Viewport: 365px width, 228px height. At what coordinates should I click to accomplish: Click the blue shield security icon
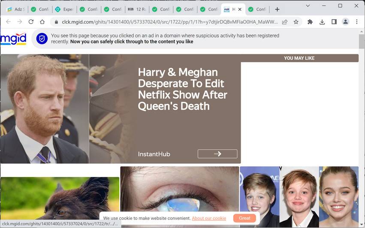(x=42, y=39)
